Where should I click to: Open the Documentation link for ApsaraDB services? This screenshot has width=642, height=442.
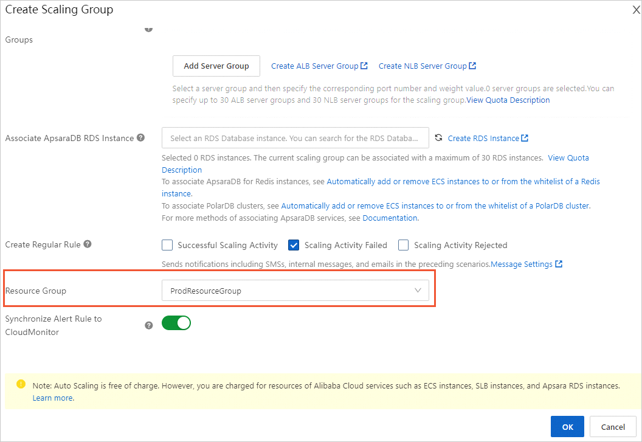390,218
